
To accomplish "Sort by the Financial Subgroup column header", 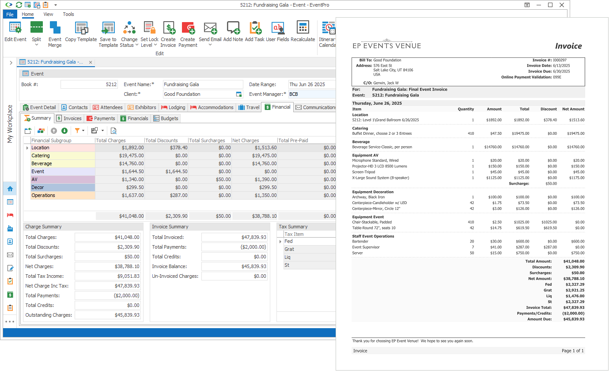I will coord(63,140).
